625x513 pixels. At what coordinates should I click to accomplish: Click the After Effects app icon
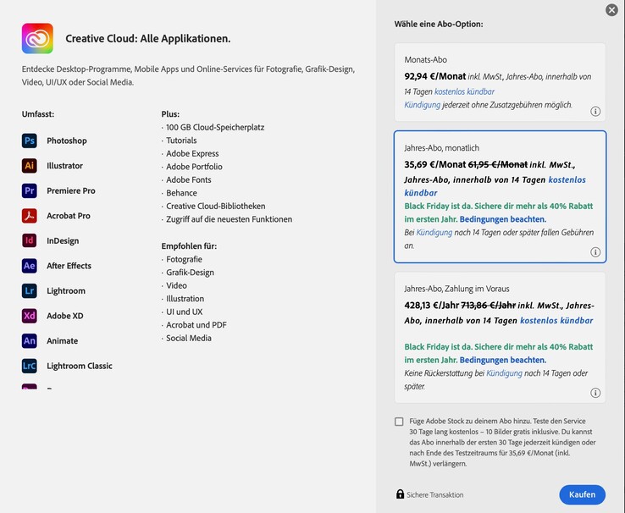(x=30, y=266)
